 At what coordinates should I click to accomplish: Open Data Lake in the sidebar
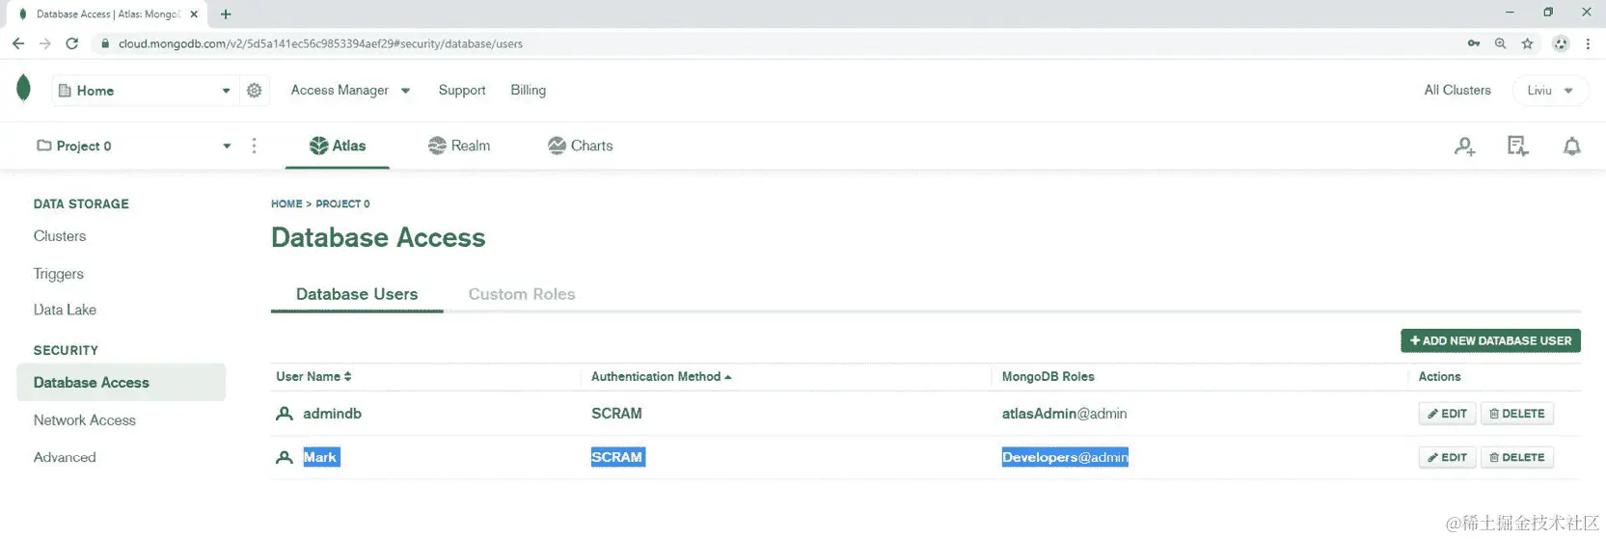(x=65, y=310)
